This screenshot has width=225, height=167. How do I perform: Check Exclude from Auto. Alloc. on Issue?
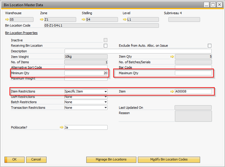pyautogui.click(x=210, y=46)
